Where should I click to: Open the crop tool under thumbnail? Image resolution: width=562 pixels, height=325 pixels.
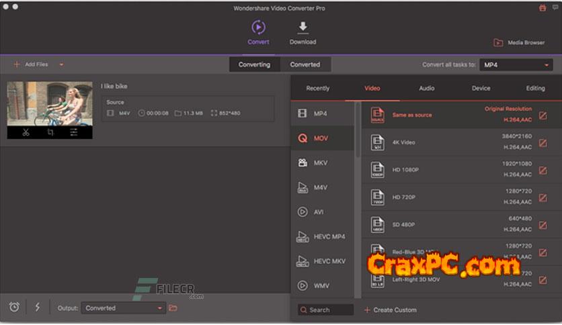point(50,132)
